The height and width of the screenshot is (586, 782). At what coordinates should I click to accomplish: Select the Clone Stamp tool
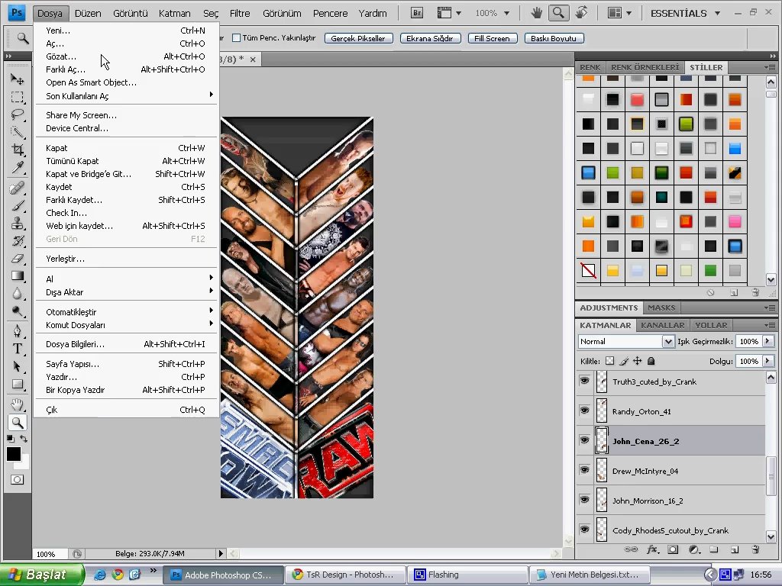click(x=18, y=223)
